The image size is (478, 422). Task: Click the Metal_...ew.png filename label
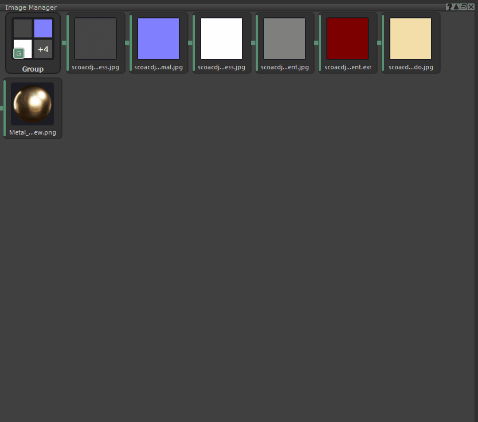click(x=33, y=133)
